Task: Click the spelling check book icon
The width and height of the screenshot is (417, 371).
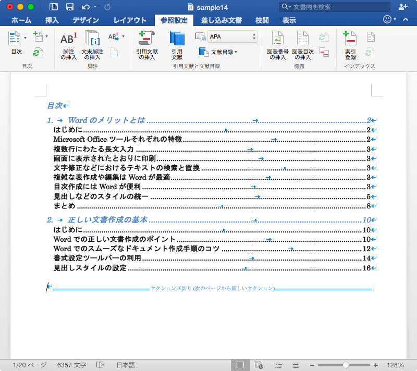Action: pyautogui.click(x=100, y=365)
